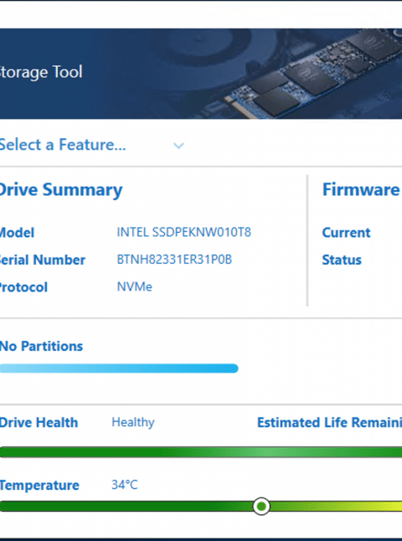
Task: Click the green drive health bar
Action: tap(201, 452)
